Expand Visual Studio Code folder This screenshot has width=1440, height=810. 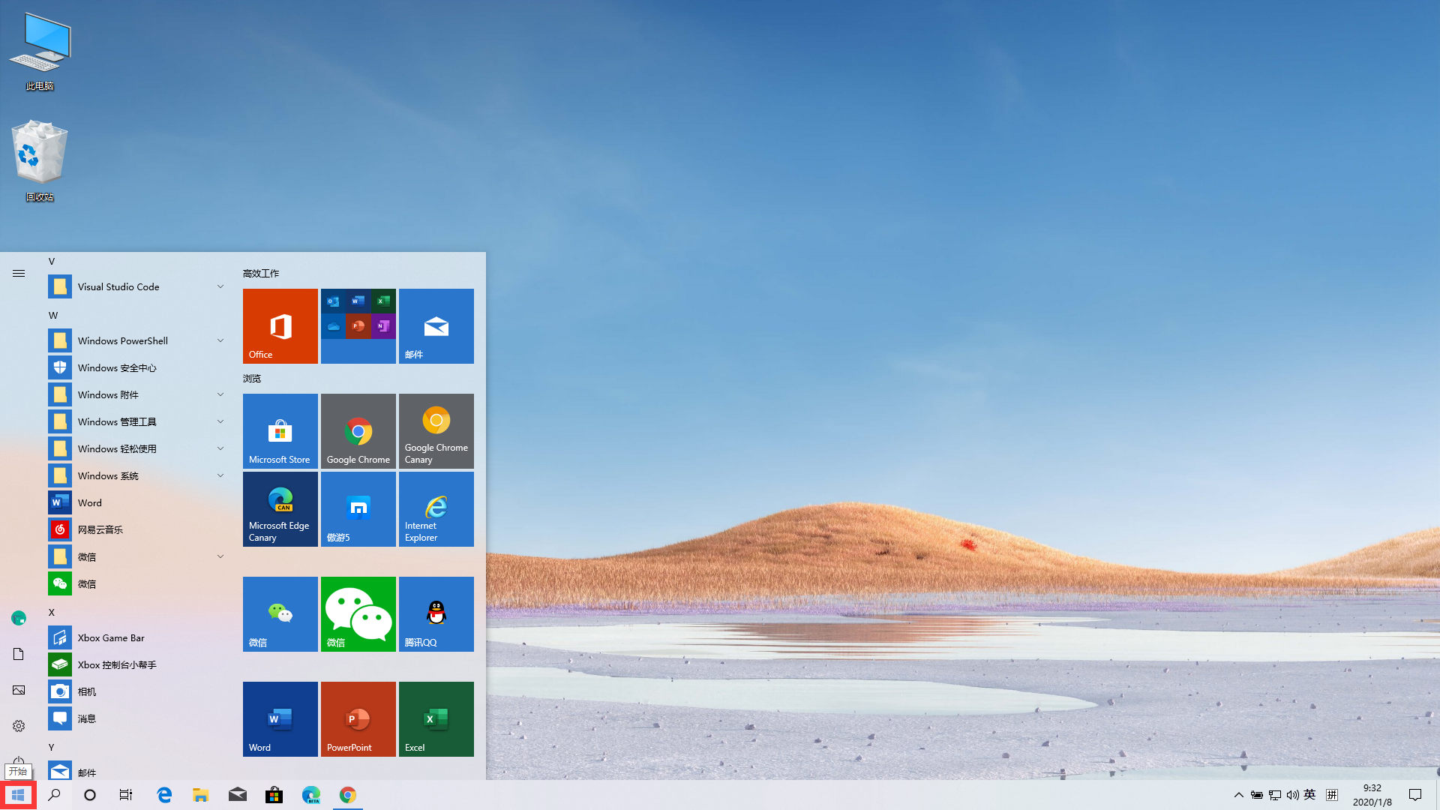pyautogui.click(x=136, y=286)
